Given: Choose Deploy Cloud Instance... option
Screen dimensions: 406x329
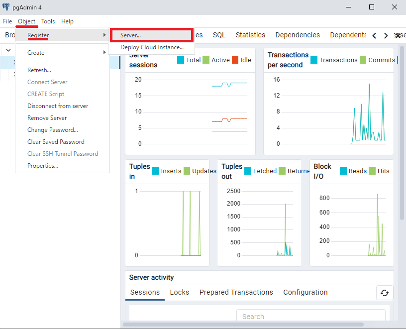Looking at the screenshot, I should (151, 47).
